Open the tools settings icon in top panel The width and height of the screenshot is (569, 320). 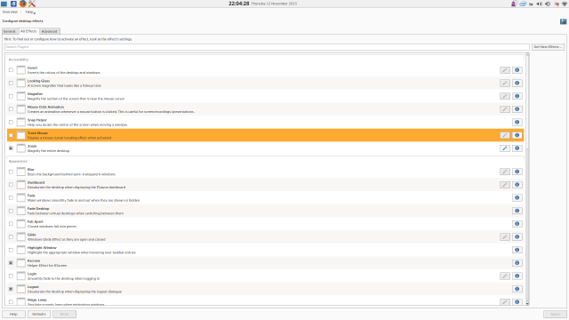click(x=32, y=4)
